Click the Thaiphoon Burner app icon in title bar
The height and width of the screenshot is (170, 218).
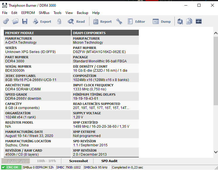point(5,6)
